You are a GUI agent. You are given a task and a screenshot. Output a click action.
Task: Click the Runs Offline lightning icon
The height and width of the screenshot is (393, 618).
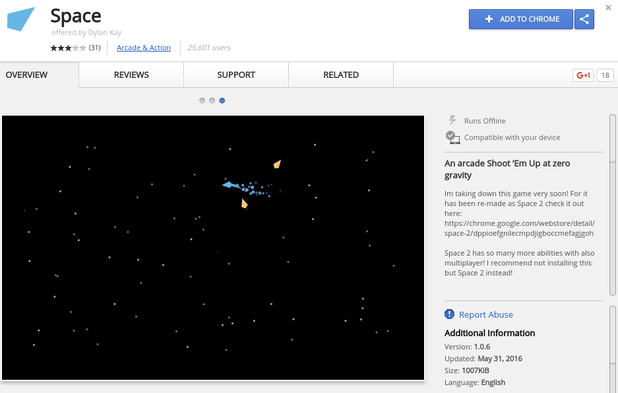coord(452,120)
